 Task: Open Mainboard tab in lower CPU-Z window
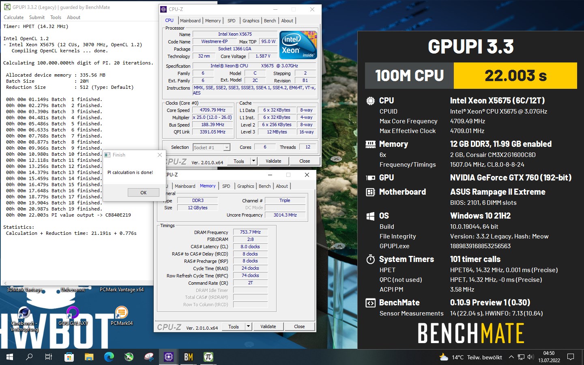click(x=185, y=186)
